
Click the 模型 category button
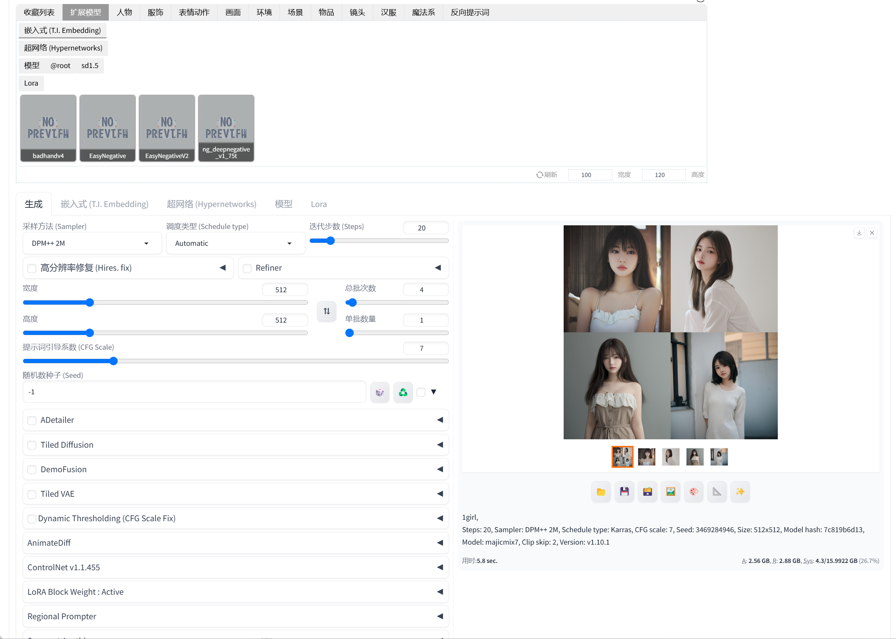point(31,66)
